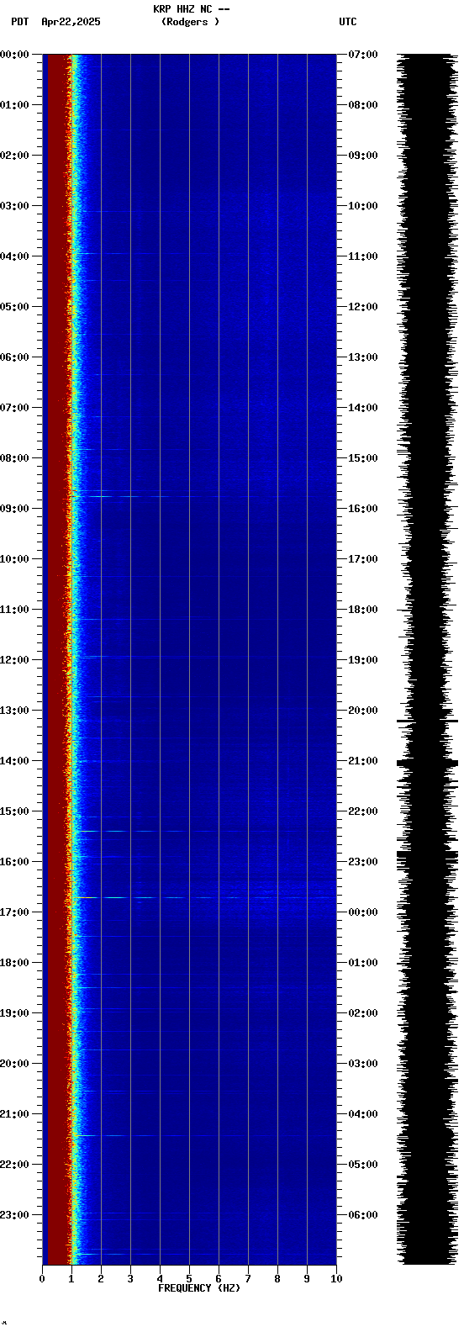
Task: Click the UTC axis 10:00 label
Action: coord(363,206)
